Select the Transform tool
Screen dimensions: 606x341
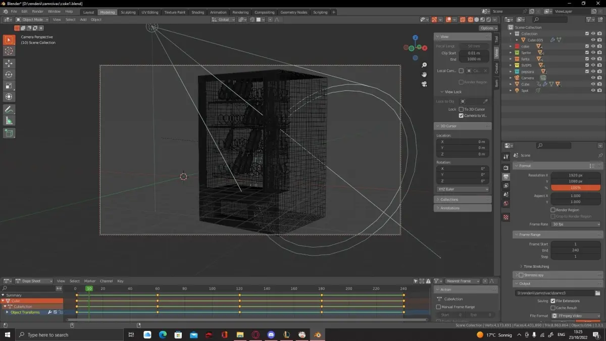point(9,96)
